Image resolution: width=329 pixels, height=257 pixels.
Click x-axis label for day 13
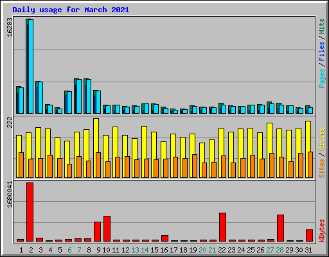135,250
